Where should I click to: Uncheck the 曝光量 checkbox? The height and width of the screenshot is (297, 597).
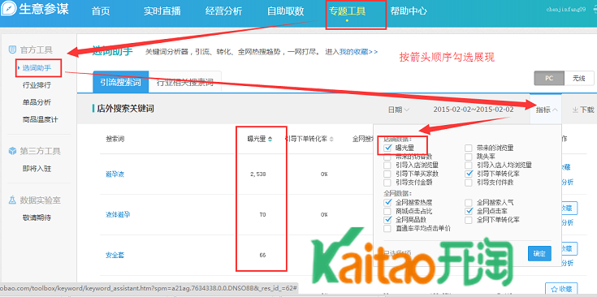point(387,148)
